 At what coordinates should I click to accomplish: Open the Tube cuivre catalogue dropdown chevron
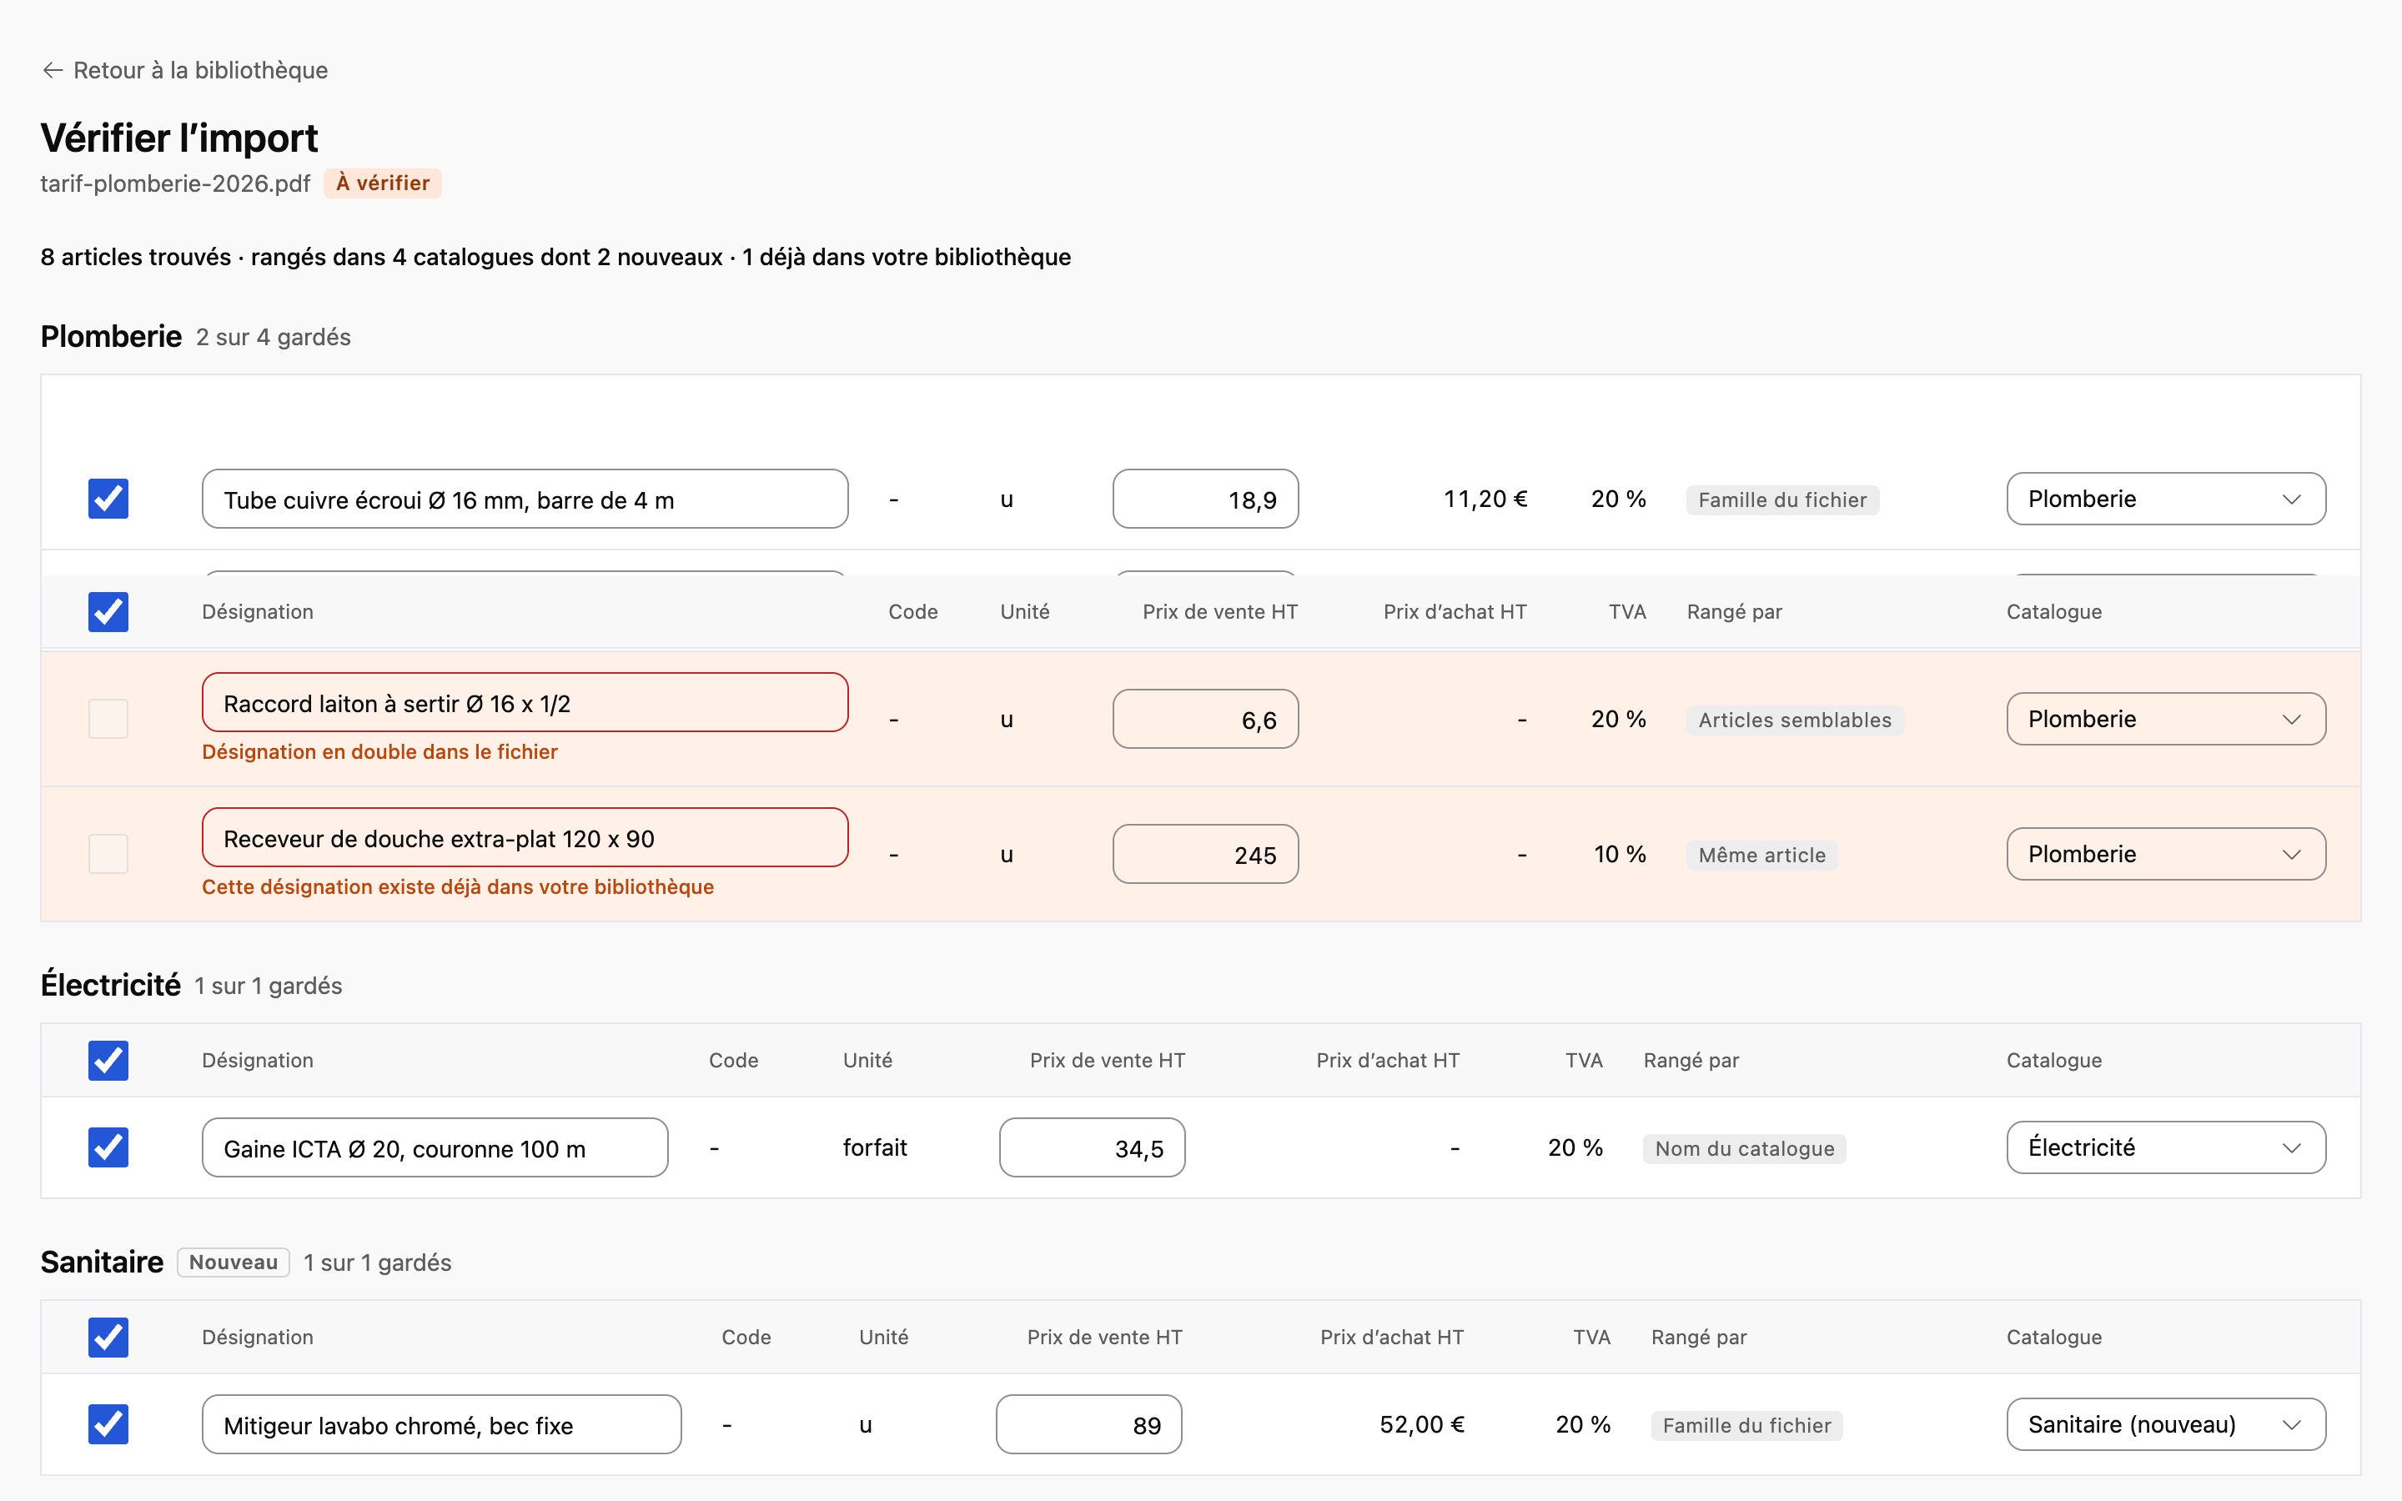point(2291,499)
